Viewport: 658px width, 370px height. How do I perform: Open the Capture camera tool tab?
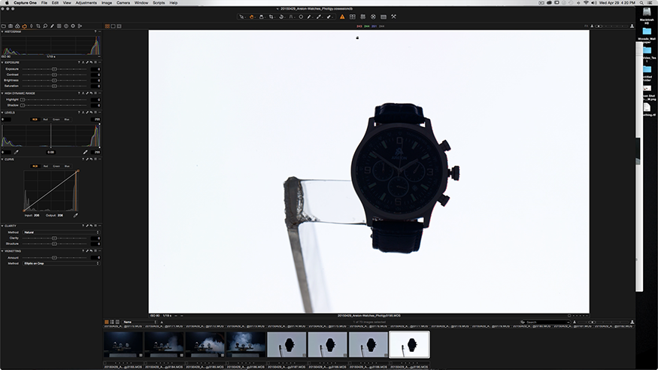point(11,26)
